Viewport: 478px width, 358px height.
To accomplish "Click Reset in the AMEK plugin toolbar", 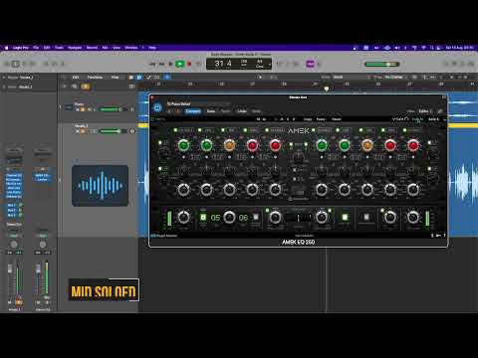I will coord(337,119).
